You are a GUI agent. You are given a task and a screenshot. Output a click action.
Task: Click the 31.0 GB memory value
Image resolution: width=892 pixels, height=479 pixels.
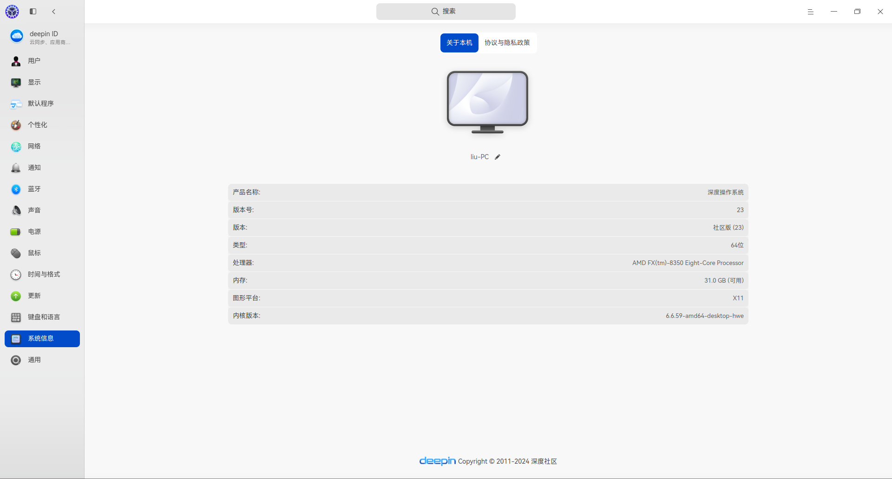pos(724,280)
